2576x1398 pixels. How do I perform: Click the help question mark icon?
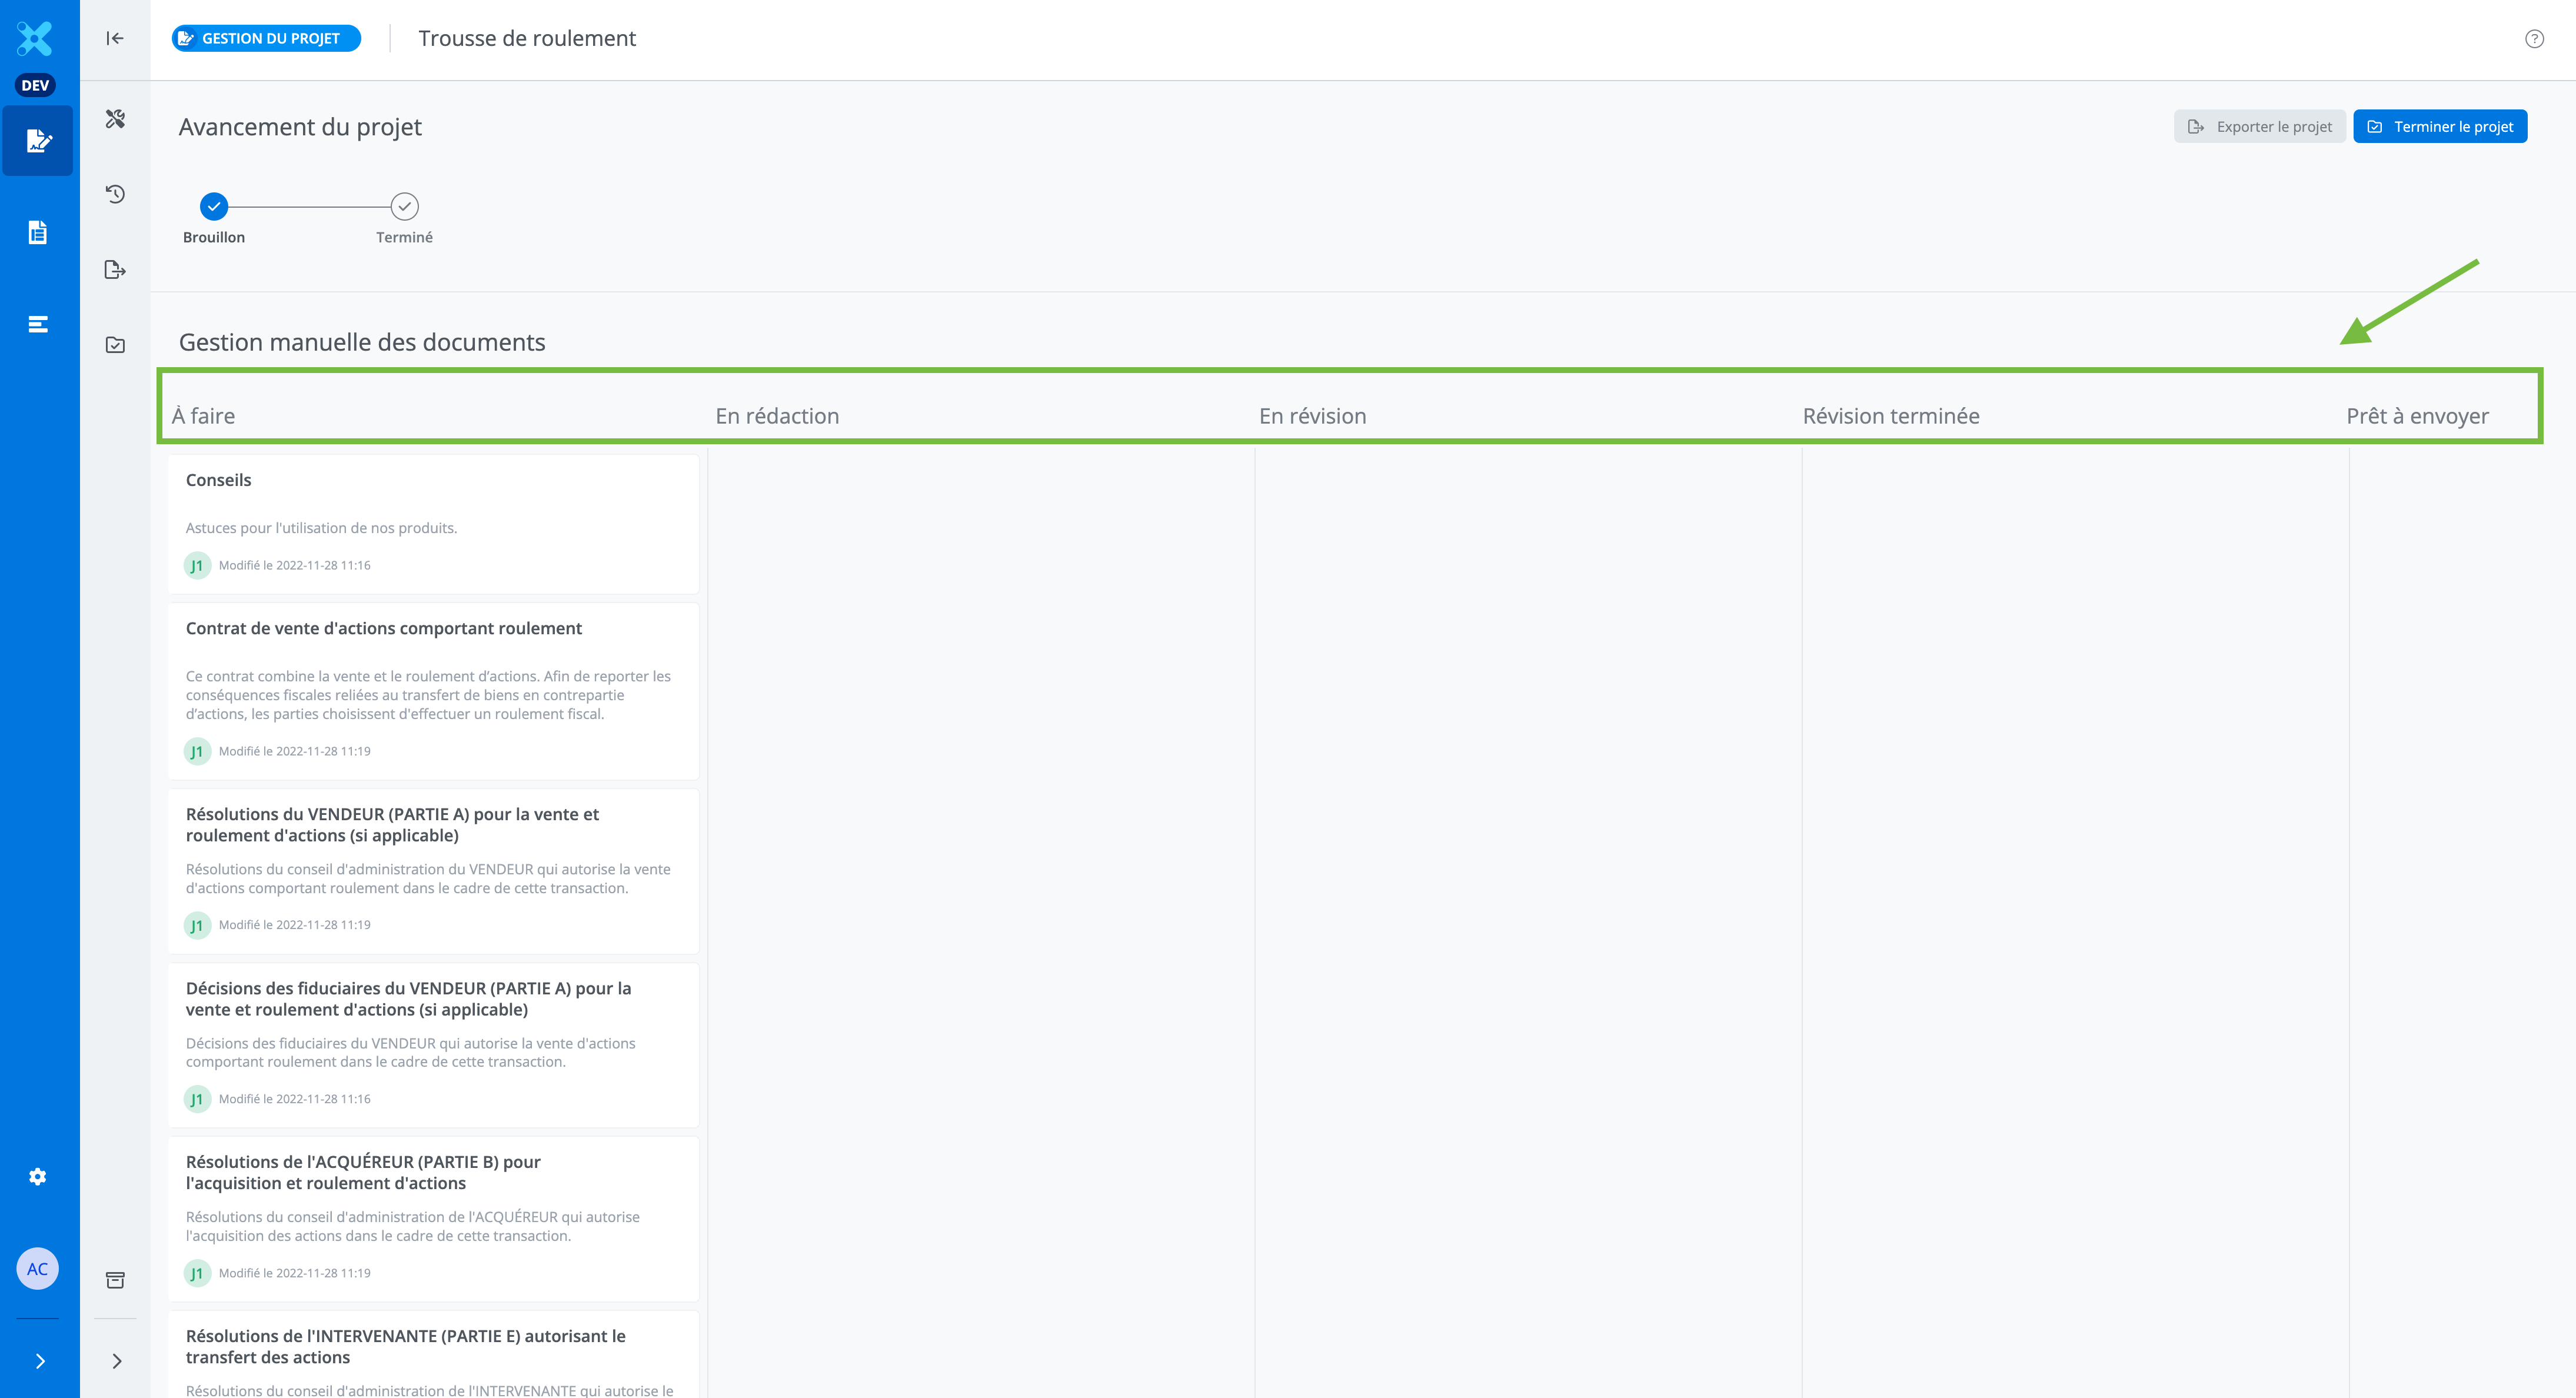point(2534,39)
